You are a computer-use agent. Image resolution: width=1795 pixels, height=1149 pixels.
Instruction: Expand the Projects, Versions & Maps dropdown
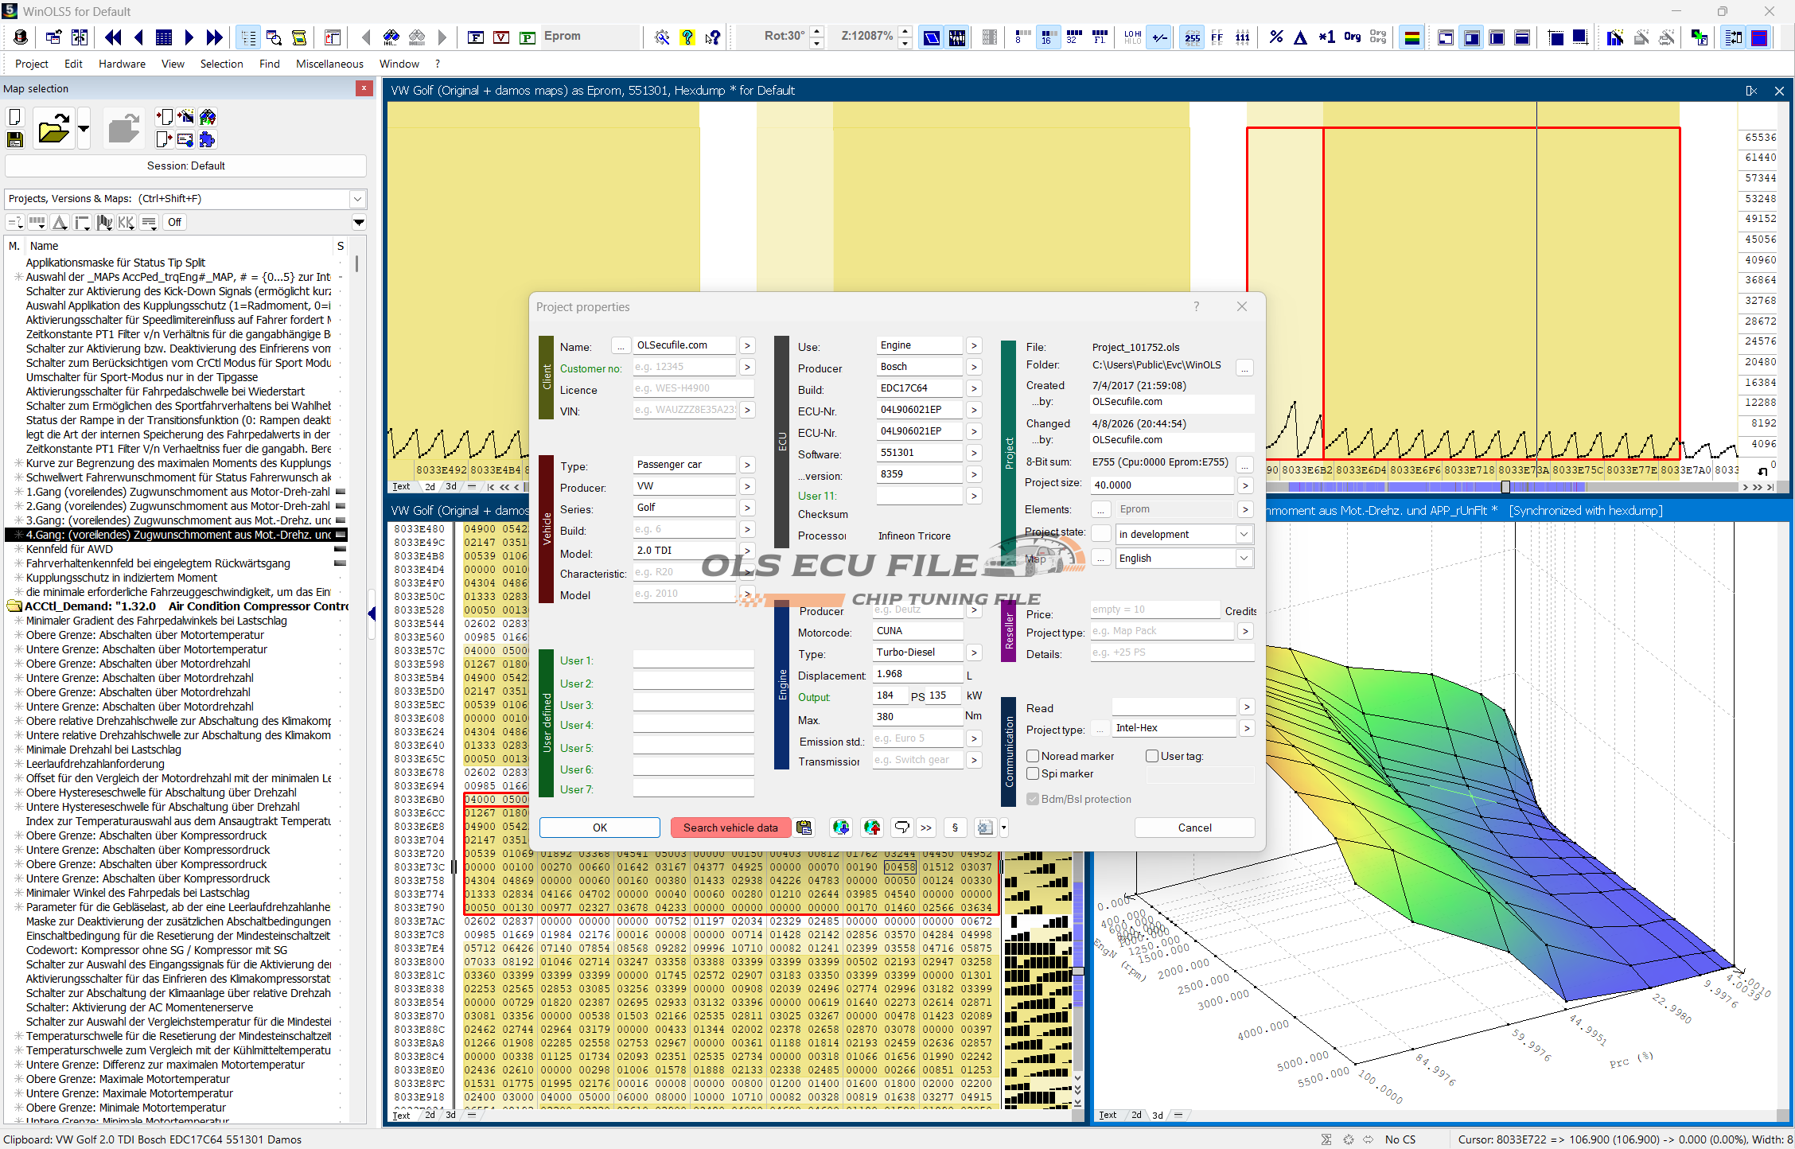[x=357, y=199]
